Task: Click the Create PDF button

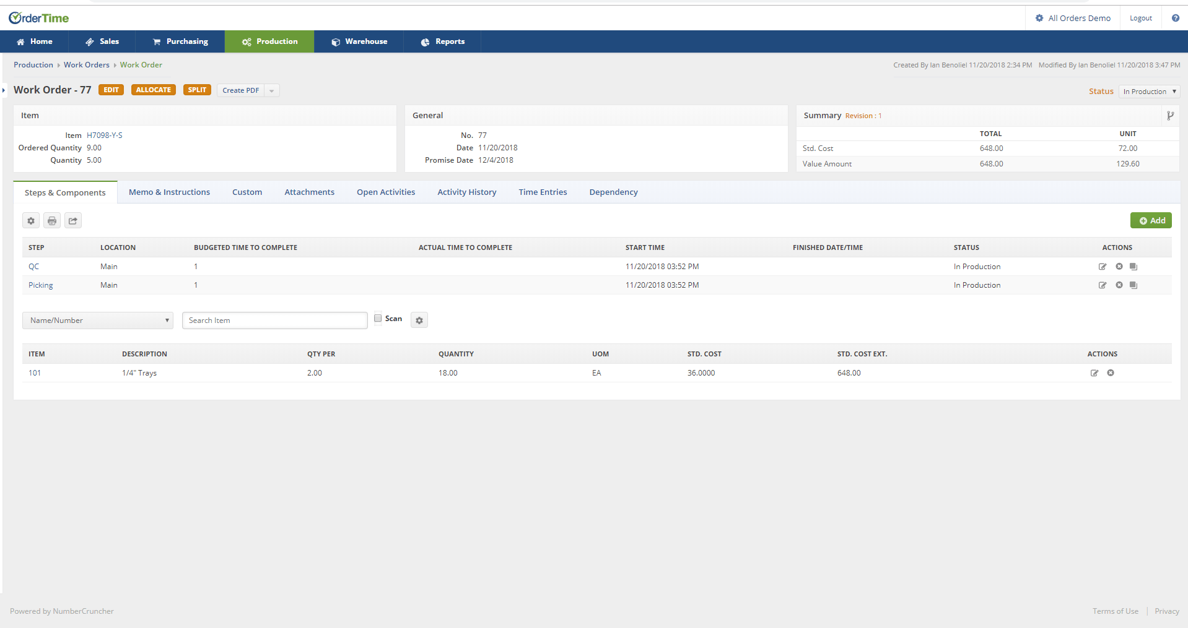Action: (x=241, y=90)
